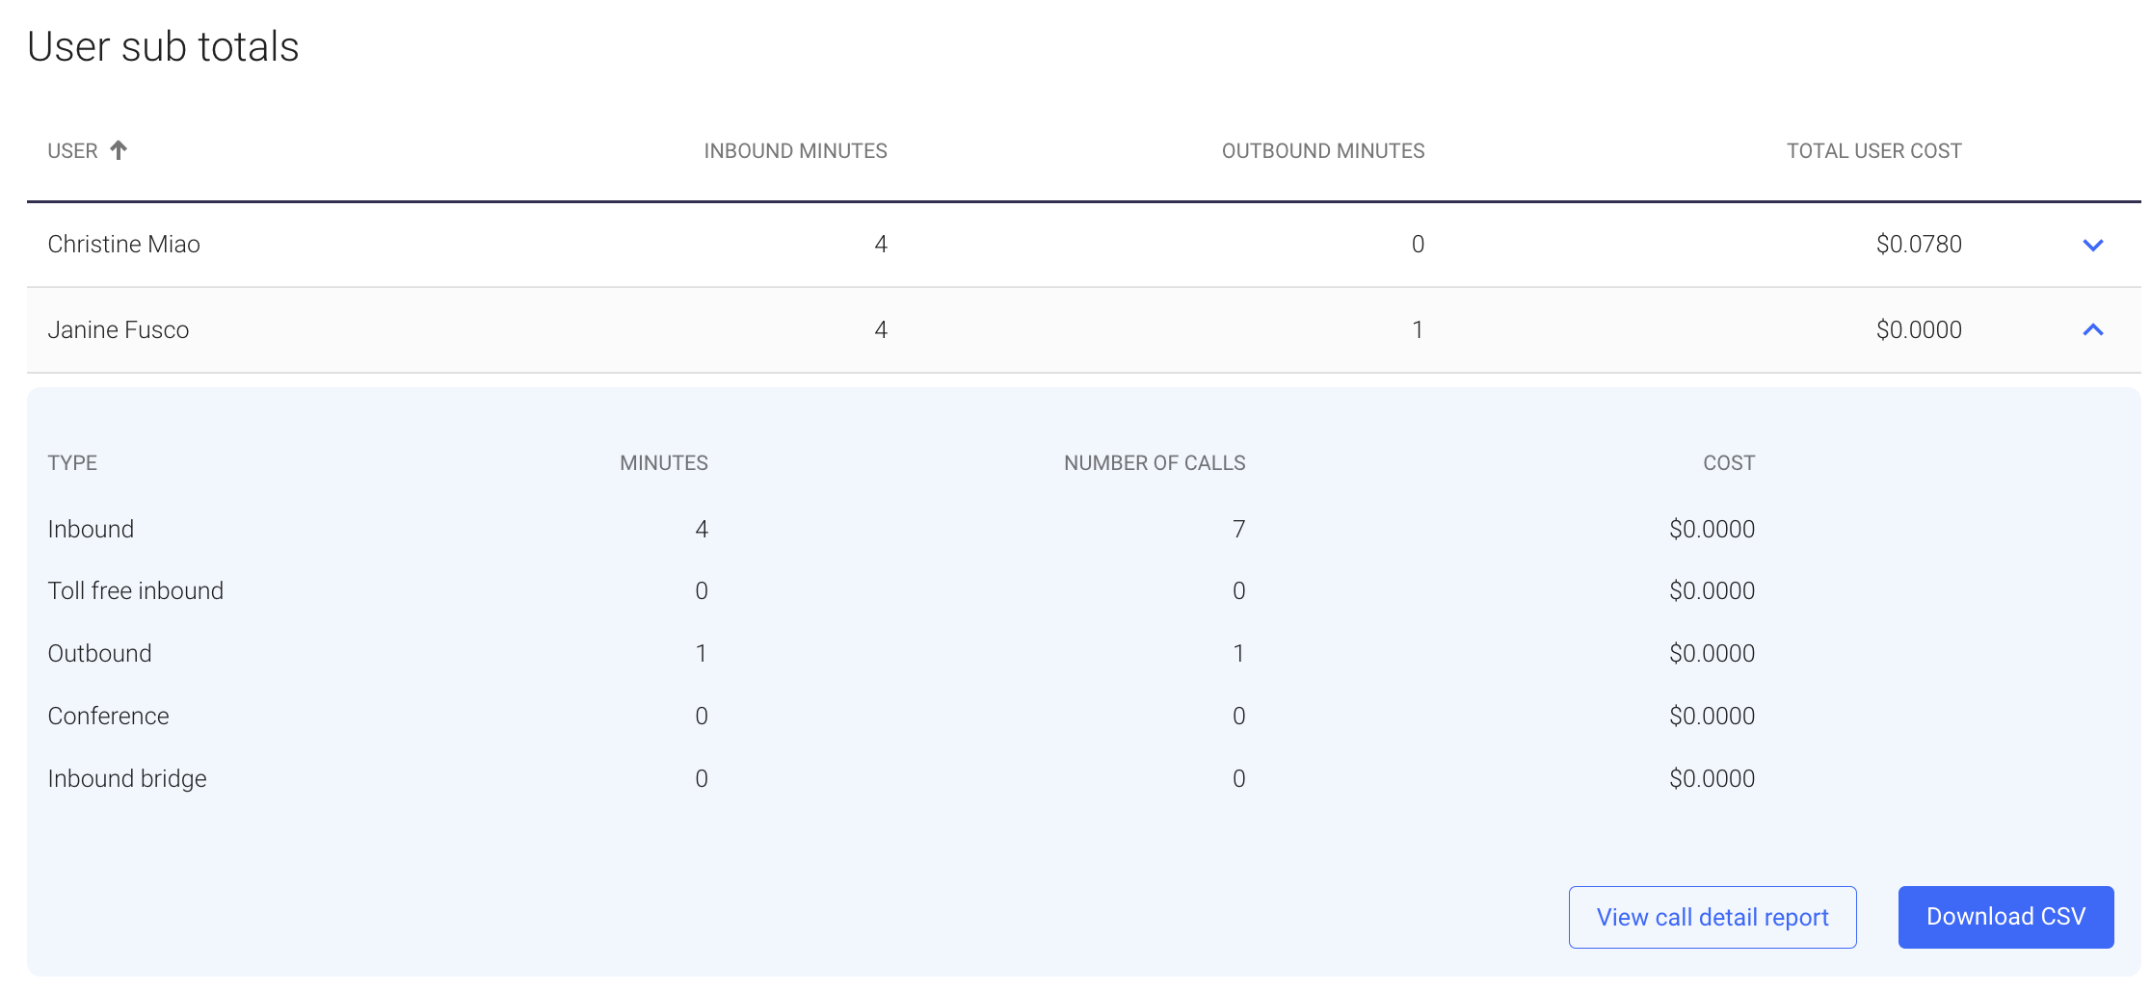Collapse Janine Fusco's expanded details
This screenshot has width=2151, height=992.
click(x=2093, y=329)
